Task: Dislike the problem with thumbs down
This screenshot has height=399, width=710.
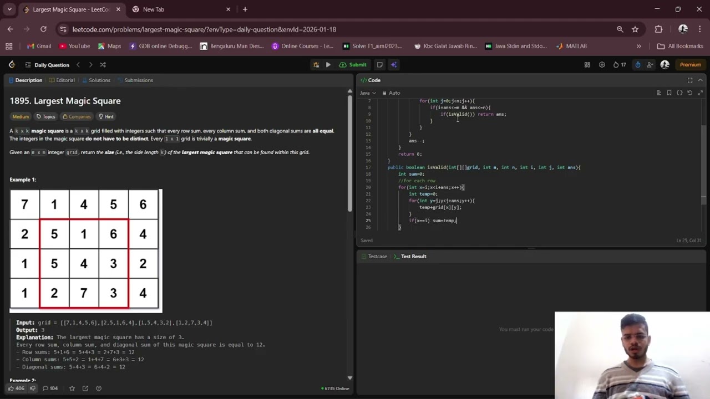Action: tap(33, 388)
